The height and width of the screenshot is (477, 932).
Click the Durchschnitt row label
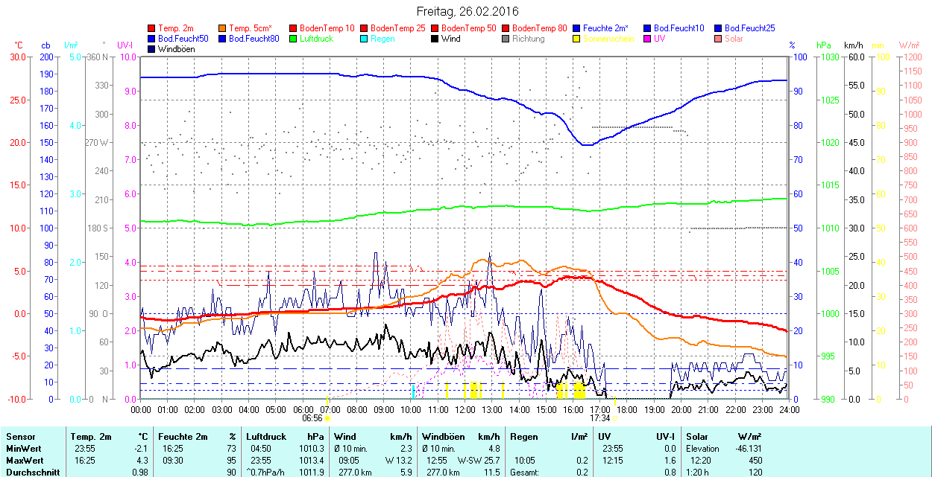[29, 472]
